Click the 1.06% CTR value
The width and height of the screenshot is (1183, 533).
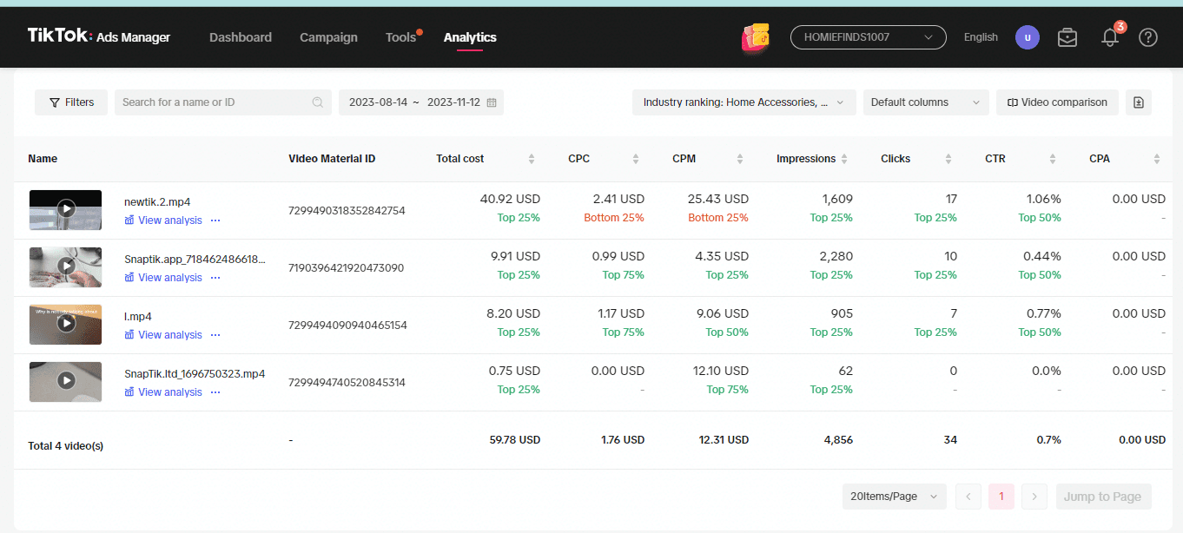pyautogui.click(x=1043, y=199)
